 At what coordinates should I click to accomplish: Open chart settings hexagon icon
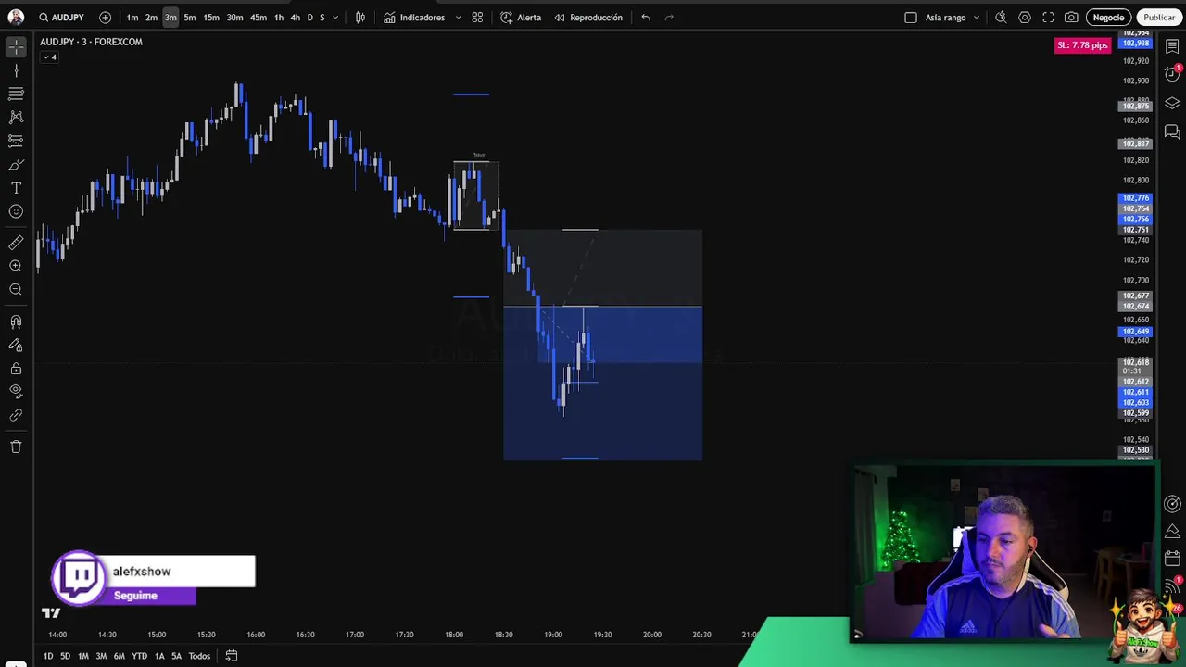1025,17
